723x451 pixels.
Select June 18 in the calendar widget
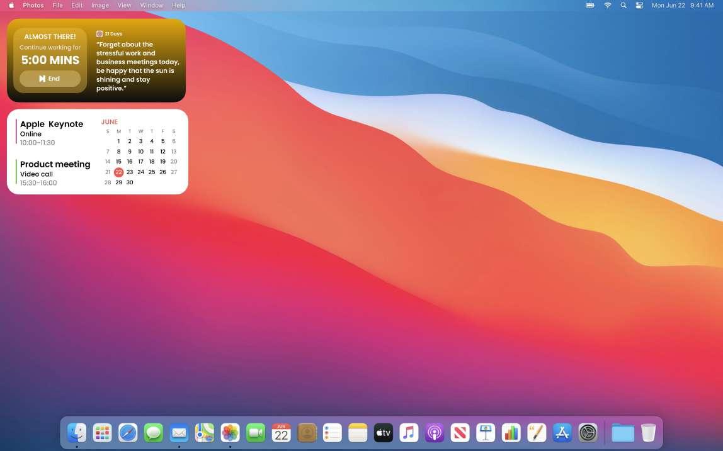(152, 162)
